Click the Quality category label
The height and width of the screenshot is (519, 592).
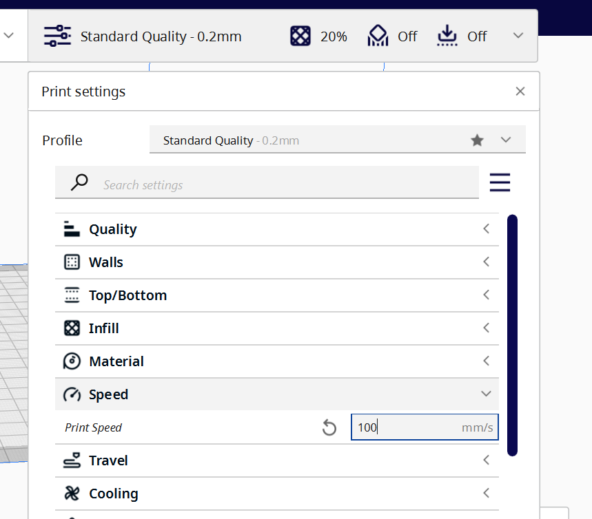pos(113,229)
